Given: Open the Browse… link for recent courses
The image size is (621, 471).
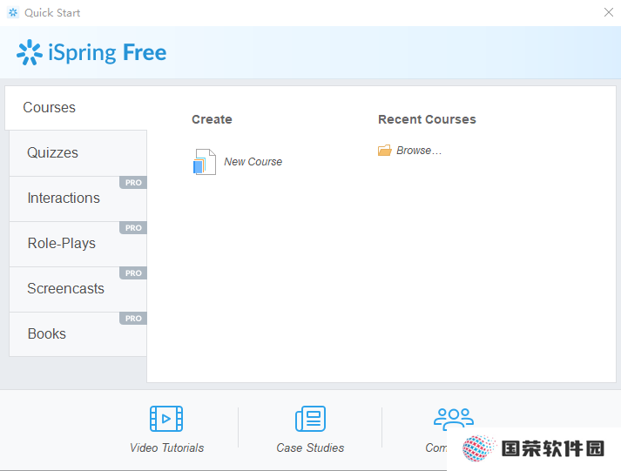Looking at the screenshot, I should click(419, 151).
